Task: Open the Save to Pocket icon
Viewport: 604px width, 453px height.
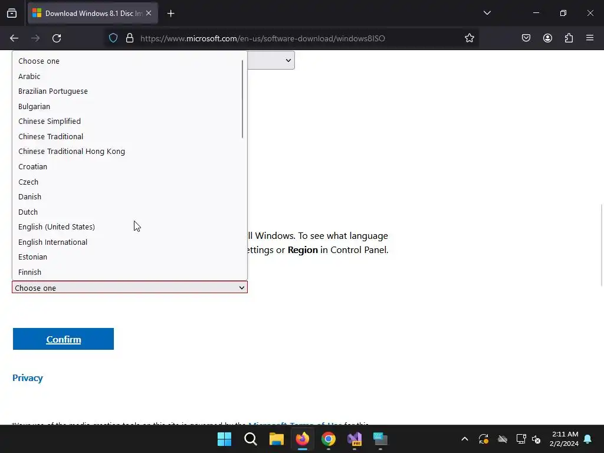Action: pos(526,38)
